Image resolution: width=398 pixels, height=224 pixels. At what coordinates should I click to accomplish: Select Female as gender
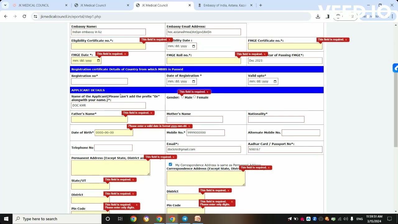click(x=195, y=97)
